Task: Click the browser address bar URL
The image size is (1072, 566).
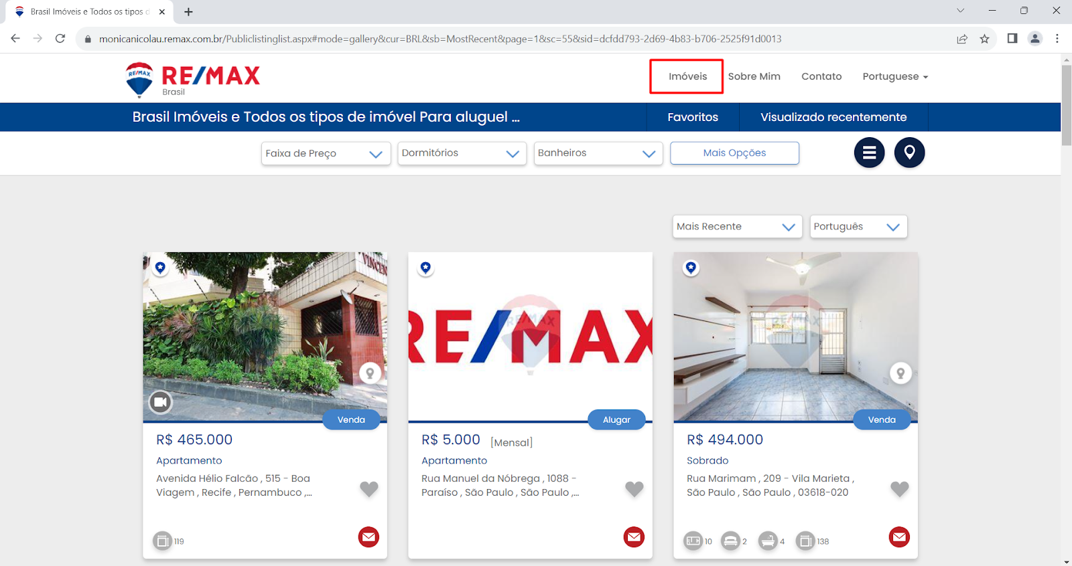Action: [x=440, y=39]
